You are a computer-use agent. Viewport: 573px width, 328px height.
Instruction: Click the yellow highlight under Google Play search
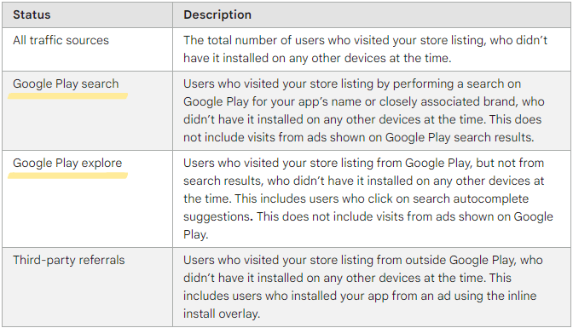[x=67, y=96]
